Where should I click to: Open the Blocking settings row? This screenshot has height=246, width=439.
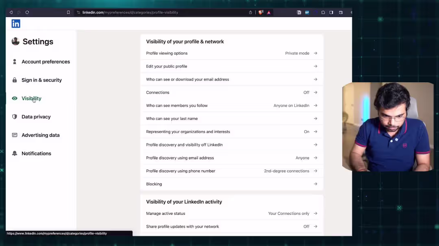[232, 184]
